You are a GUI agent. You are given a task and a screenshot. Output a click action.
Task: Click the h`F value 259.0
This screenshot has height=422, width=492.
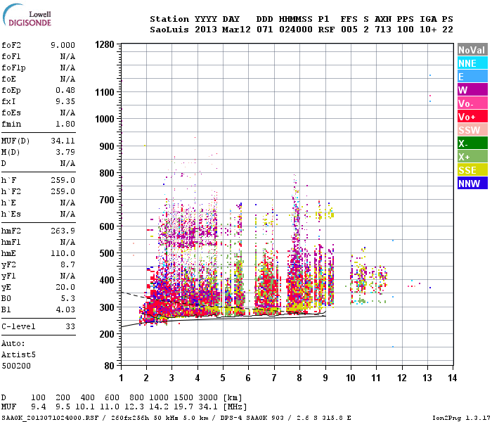(x=63, y=180)
